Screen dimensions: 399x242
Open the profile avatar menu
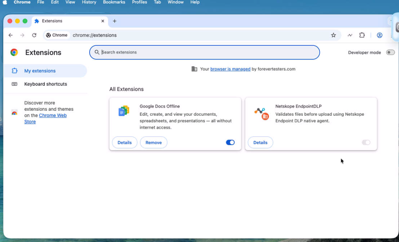[380, 35]
